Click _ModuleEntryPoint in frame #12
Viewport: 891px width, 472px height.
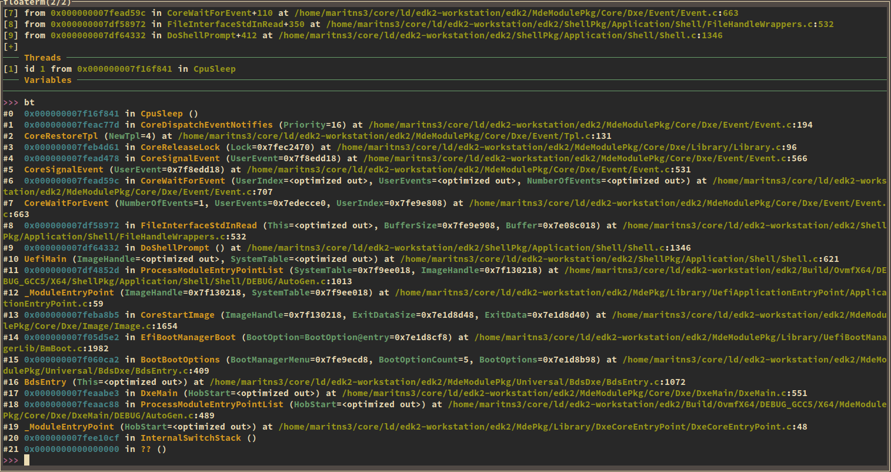69,292
